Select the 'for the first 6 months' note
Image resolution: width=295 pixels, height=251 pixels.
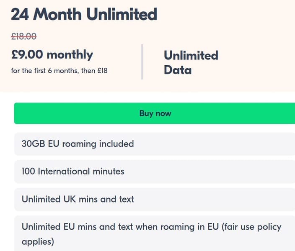(45, 71)
